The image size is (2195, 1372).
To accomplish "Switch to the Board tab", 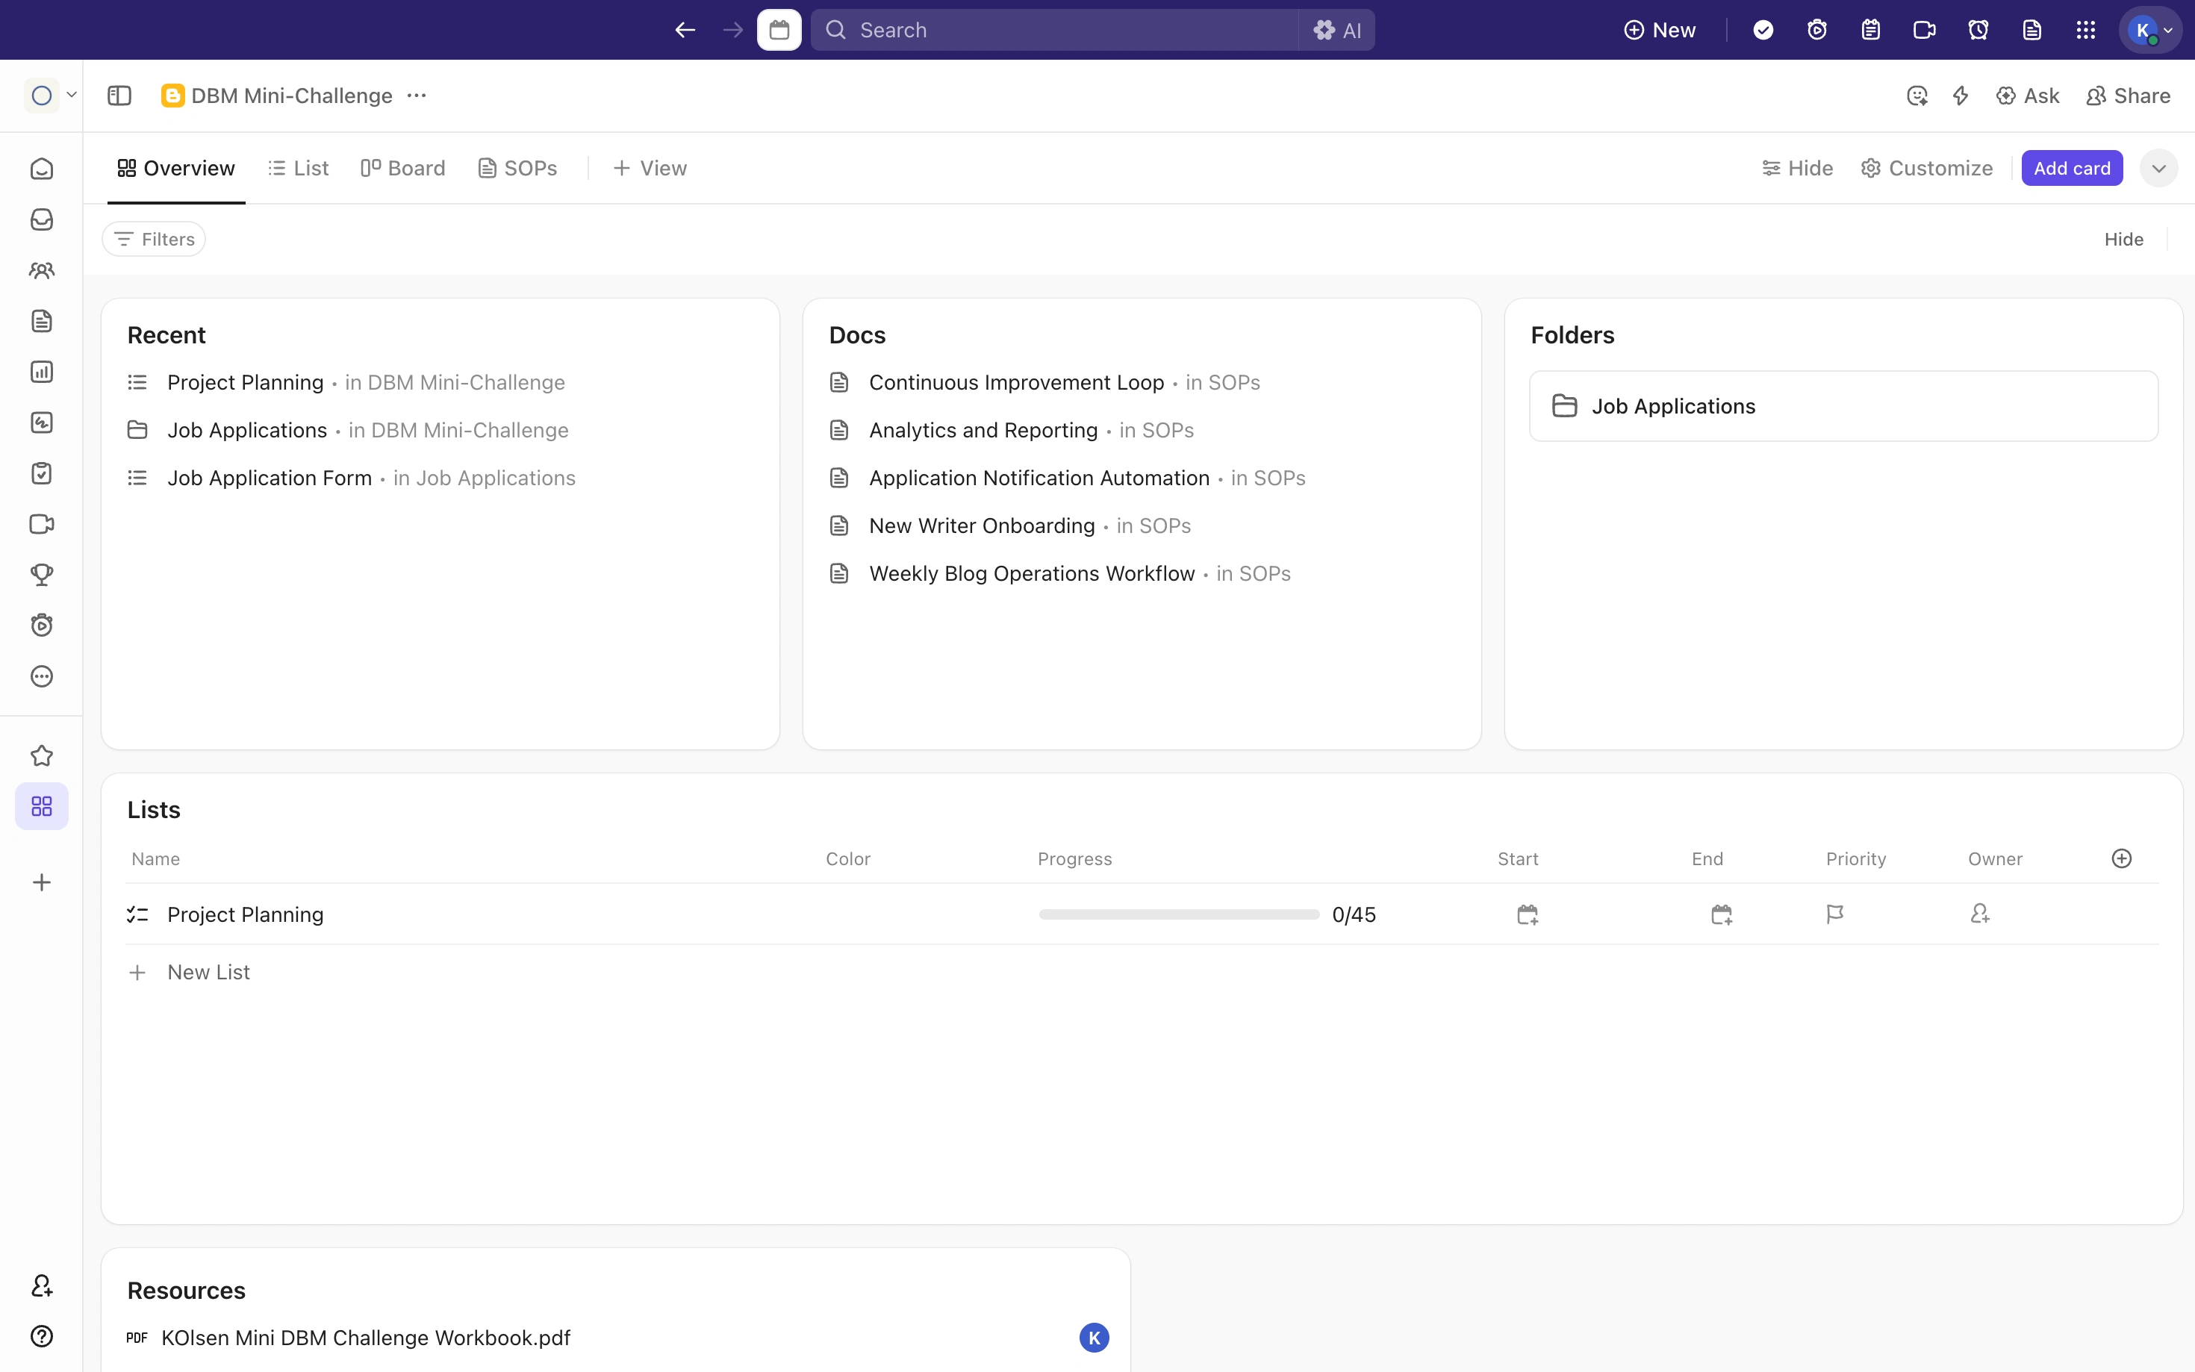I will (x=403, y=168).
